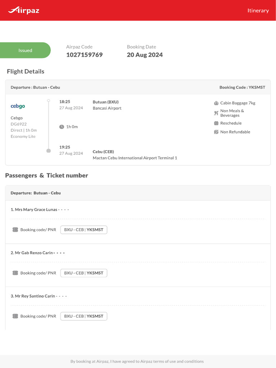Open the Itinerary tab in header
The image size is (276, 368).
(258, 11)
